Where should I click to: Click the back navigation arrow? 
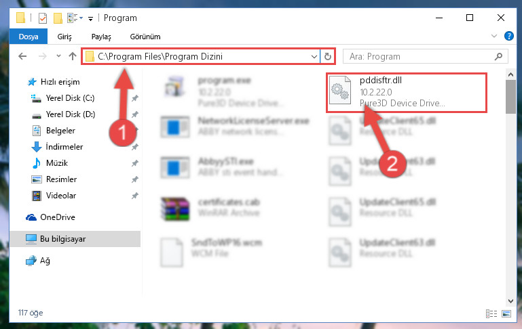pyautogui.click(x=22, y=56)
